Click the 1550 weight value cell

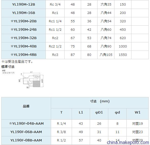pyautogui.click(x=123, y=55)
